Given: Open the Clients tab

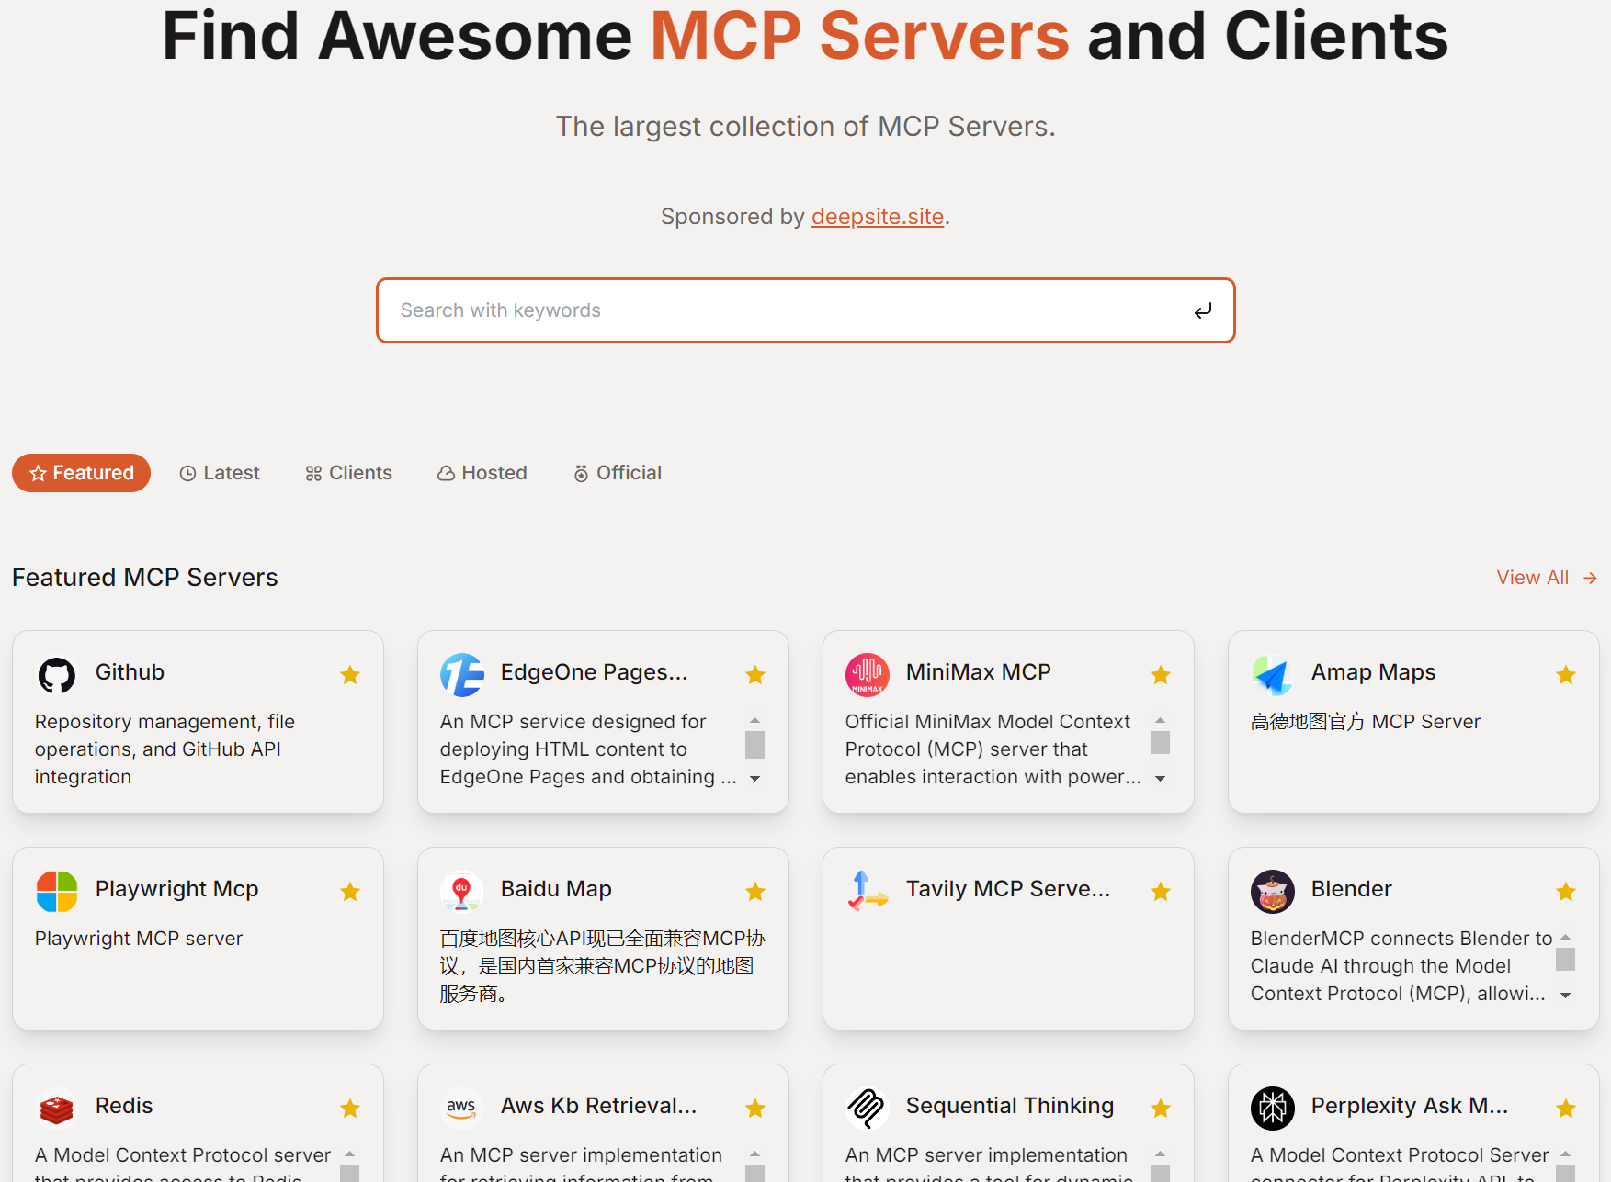Looking at the screenshot, I should [348, 473].
